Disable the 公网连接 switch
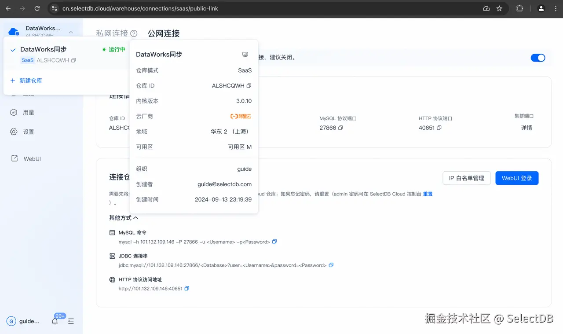The image size is (563, 334). click(538, 58)
